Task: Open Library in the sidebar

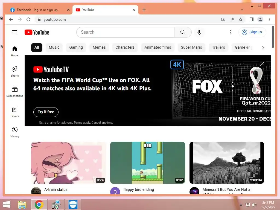Action: (x=15, y=112)
